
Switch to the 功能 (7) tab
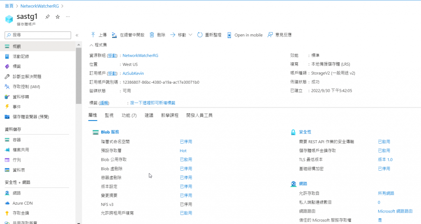click(x=129, y=115)
